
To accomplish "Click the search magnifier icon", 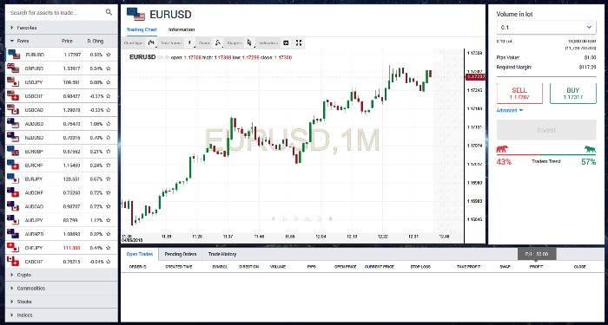I will click(x=109, y=12).
